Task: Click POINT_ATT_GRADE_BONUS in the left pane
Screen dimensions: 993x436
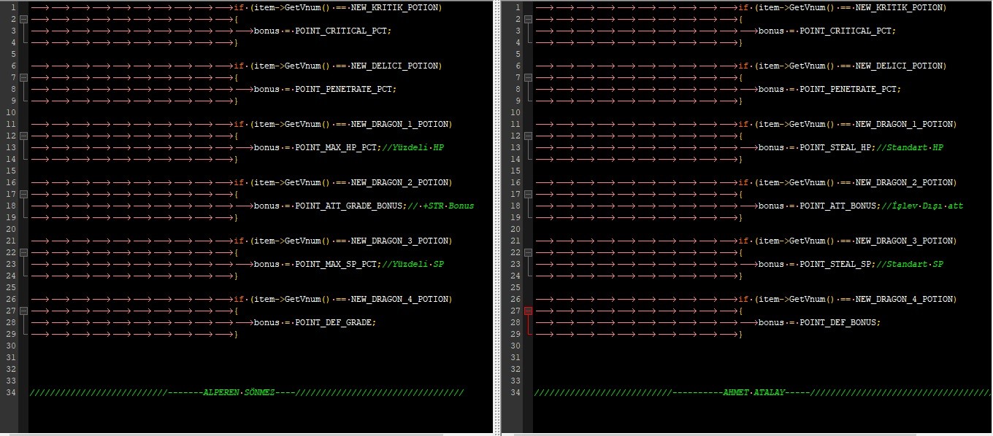Action: pos(349,206)
